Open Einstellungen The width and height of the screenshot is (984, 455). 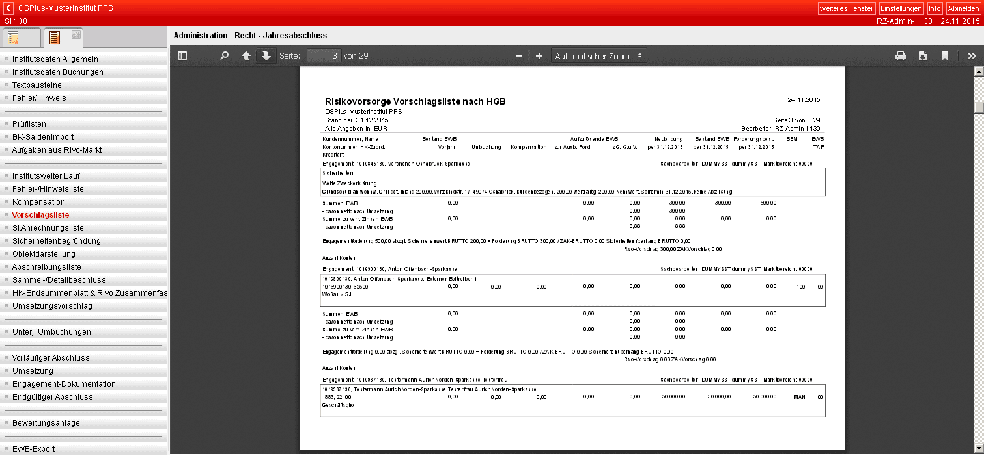coord(901,8)
